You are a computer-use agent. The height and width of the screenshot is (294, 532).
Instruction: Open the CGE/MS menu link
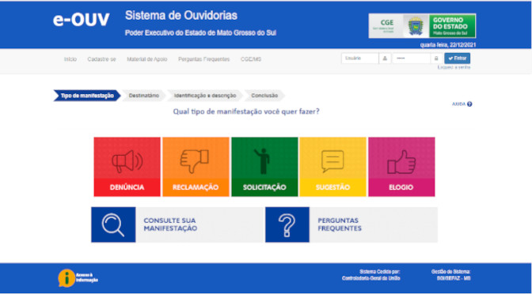click(x=251, y=59)
